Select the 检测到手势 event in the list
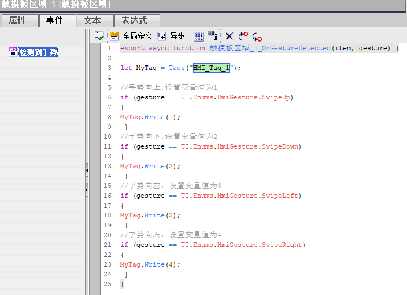 click(39, 53)
